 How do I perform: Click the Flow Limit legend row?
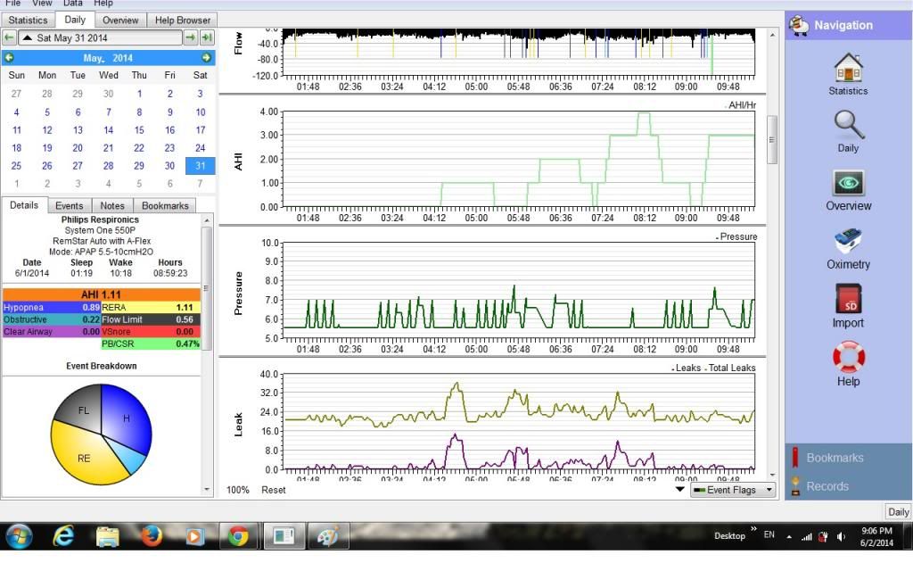tap(151, 319)
